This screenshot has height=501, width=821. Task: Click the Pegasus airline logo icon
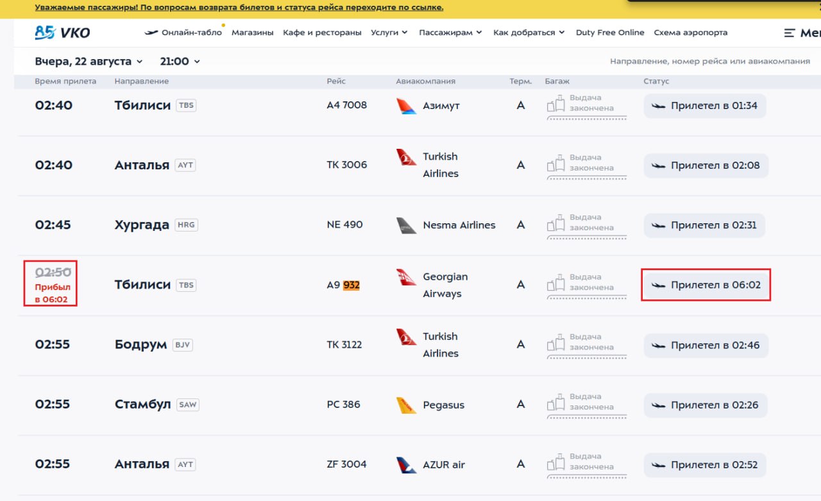pyautogui.click(x=406, y=405)
